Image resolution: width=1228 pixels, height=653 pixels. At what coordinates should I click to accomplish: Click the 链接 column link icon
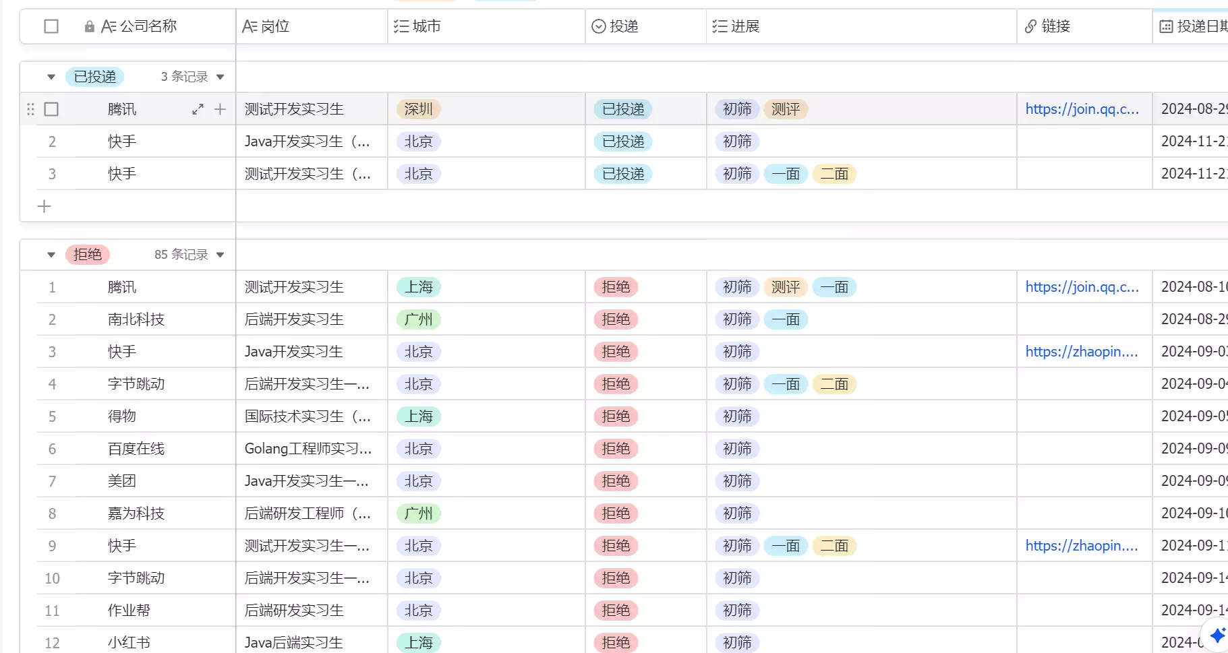tap(1030, 26)
